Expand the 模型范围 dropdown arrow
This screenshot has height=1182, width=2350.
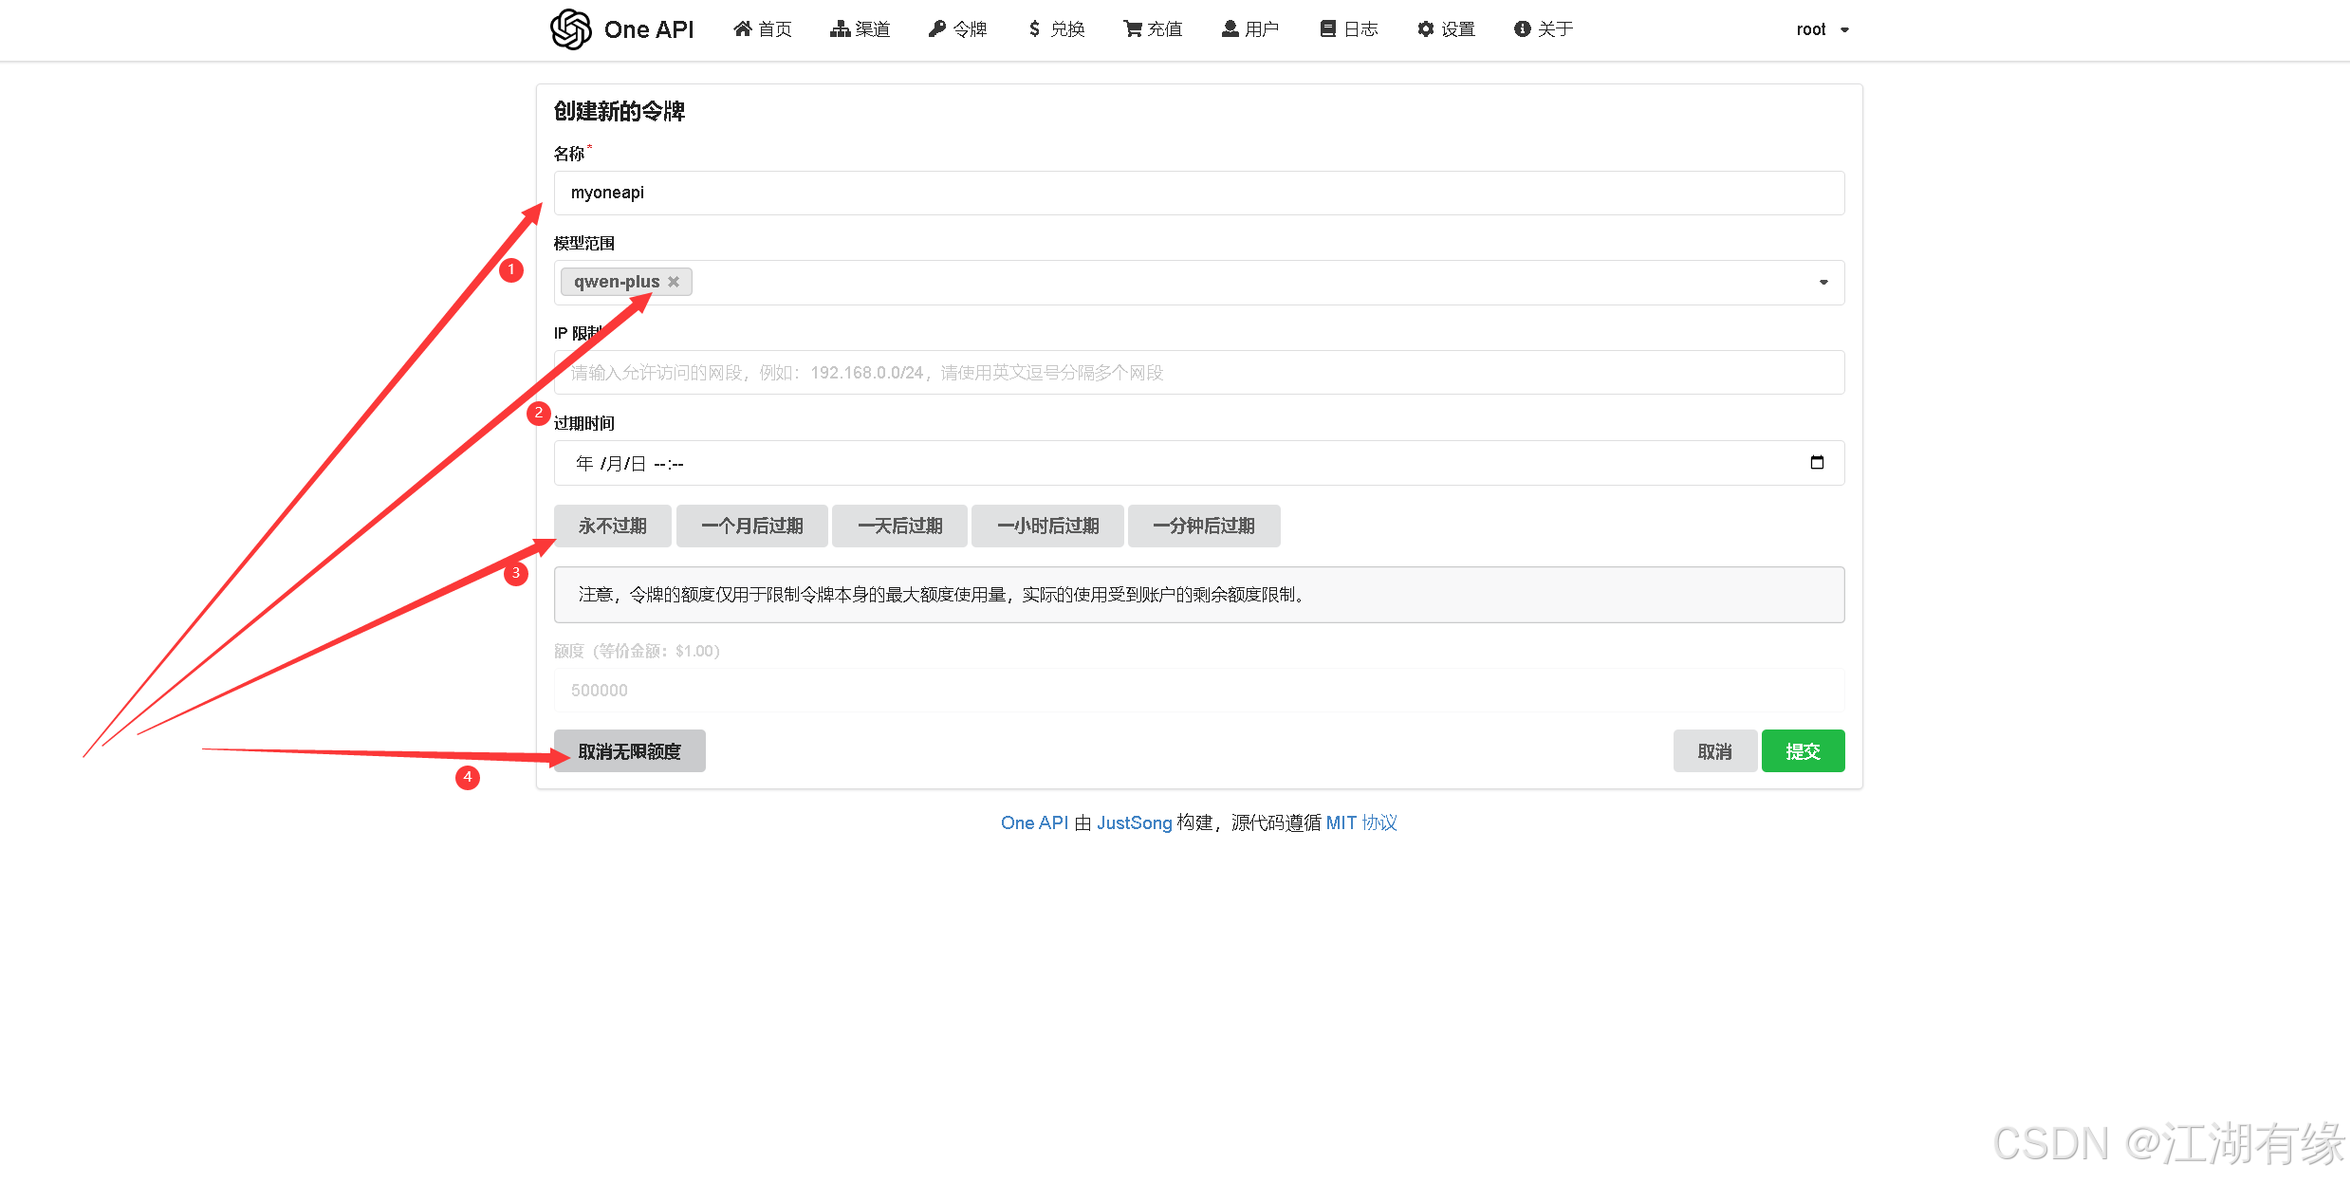point(1823,283)
